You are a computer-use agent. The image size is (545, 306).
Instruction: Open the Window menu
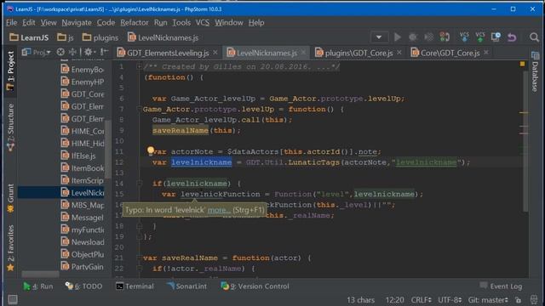pyautogui.click(x=229, y=23)
